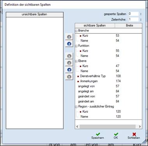
Task: Click the gray right-arrow move button
Action: click(x=69, y=37)
